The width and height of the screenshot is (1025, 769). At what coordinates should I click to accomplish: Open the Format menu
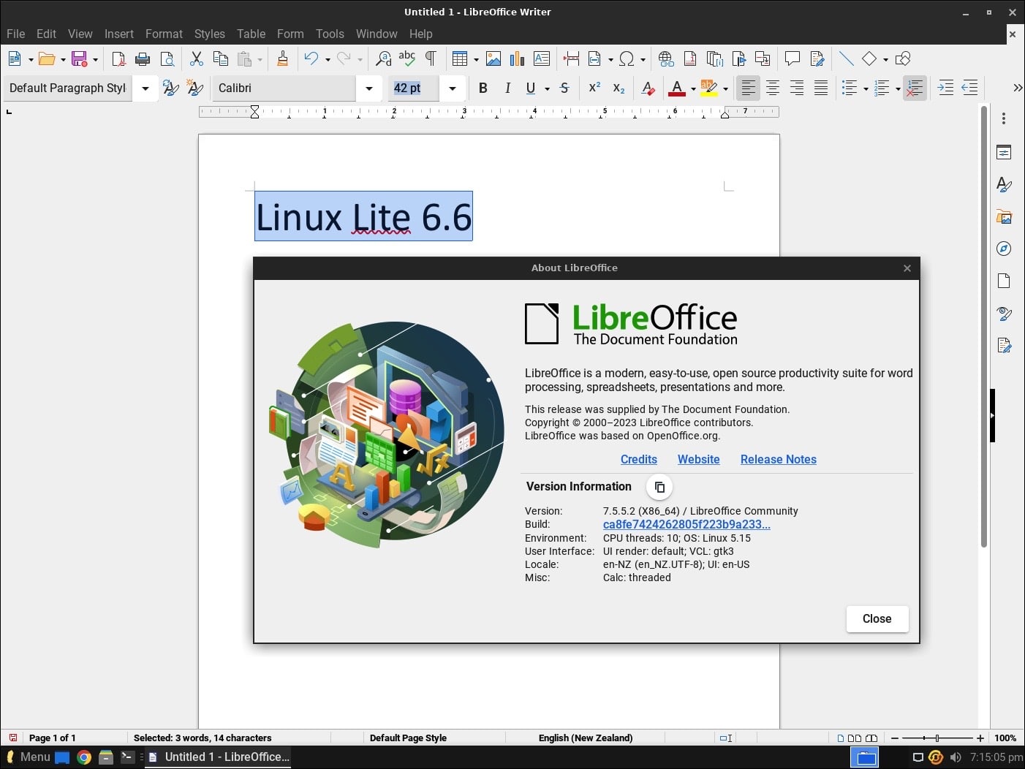(x=164, y=34)
